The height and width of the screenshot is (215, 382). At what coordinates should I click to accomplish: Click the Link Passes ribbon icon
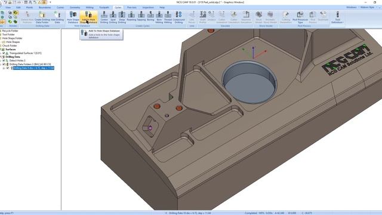tap(192, 17)
